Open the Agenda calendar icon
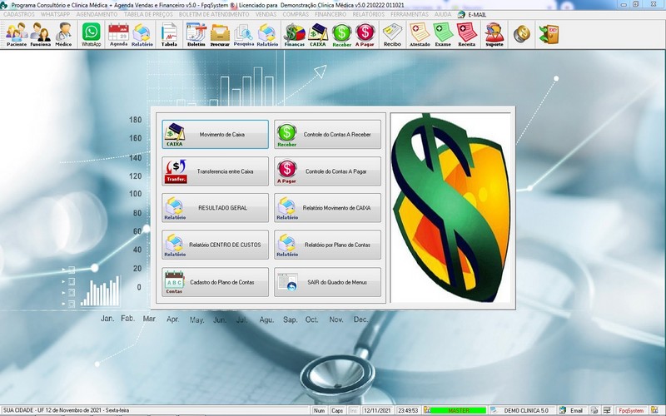Viewport: 666px width, 416px height. tap(119, 34)
